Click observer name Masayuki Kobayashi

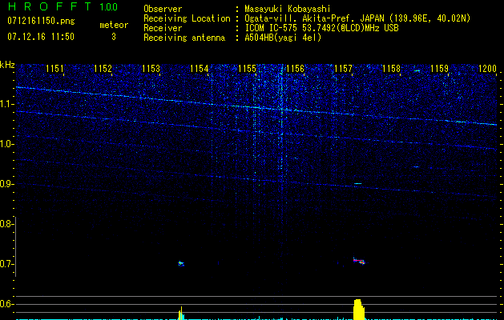(x=288, y=9)
